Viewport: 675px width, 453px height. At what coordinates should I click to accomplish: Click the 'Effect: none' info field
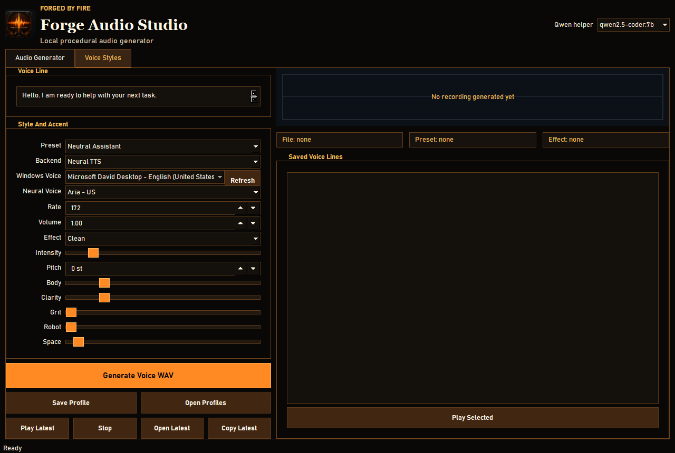[x=606, y=140]
